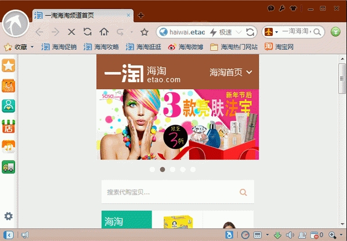Select the 一淘海淘频道首页 tab

click(x=83, y=16)
